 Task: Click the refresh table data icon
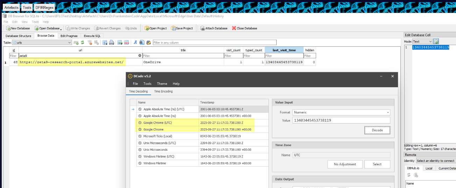(x=83, y=43)
